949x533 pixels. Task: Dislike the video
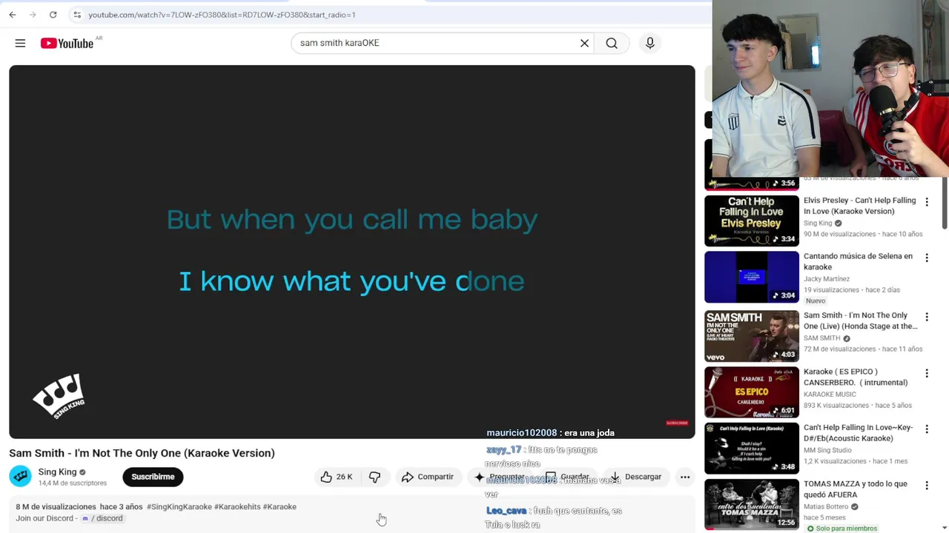pyautogui.click(x=374, y=477)
